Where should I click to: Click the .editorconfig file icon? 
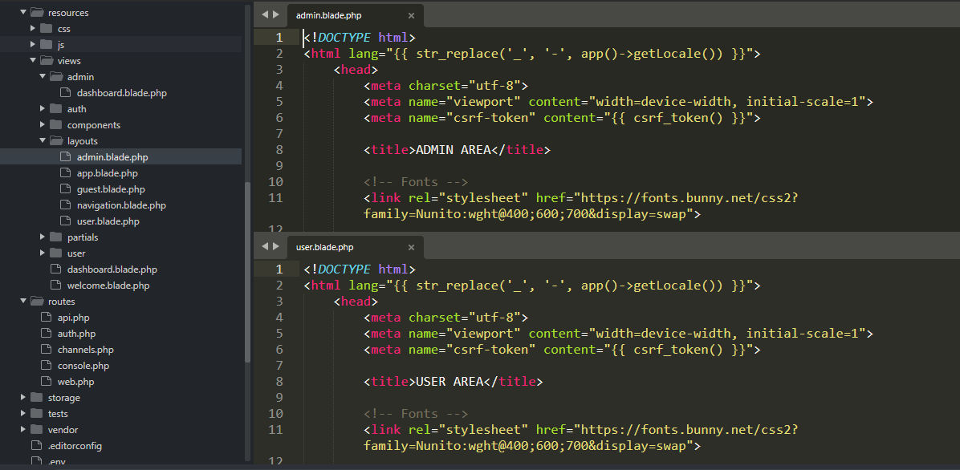point(36,446)
